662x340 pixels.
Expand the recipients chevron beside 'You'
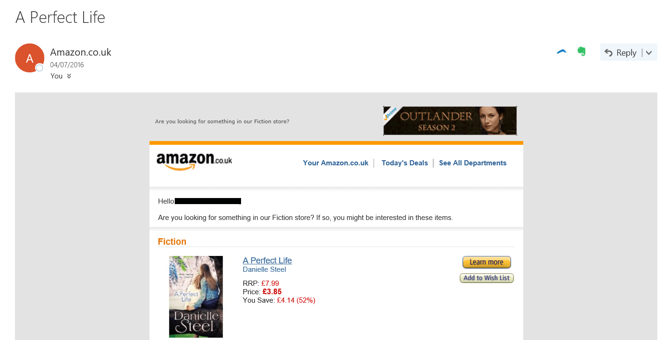click(x=69, y=76)
